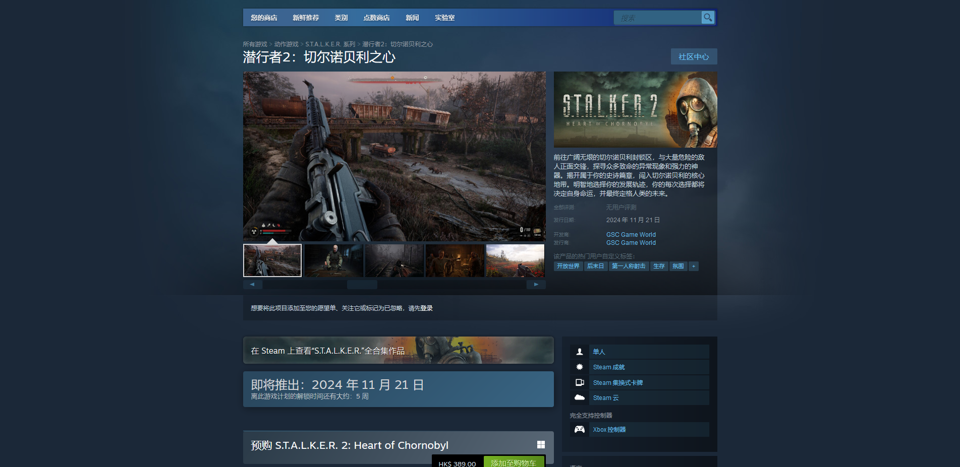Open the 您的商店 menu
The height and width of the screenshot is (467, 960).
pos(264,18)
